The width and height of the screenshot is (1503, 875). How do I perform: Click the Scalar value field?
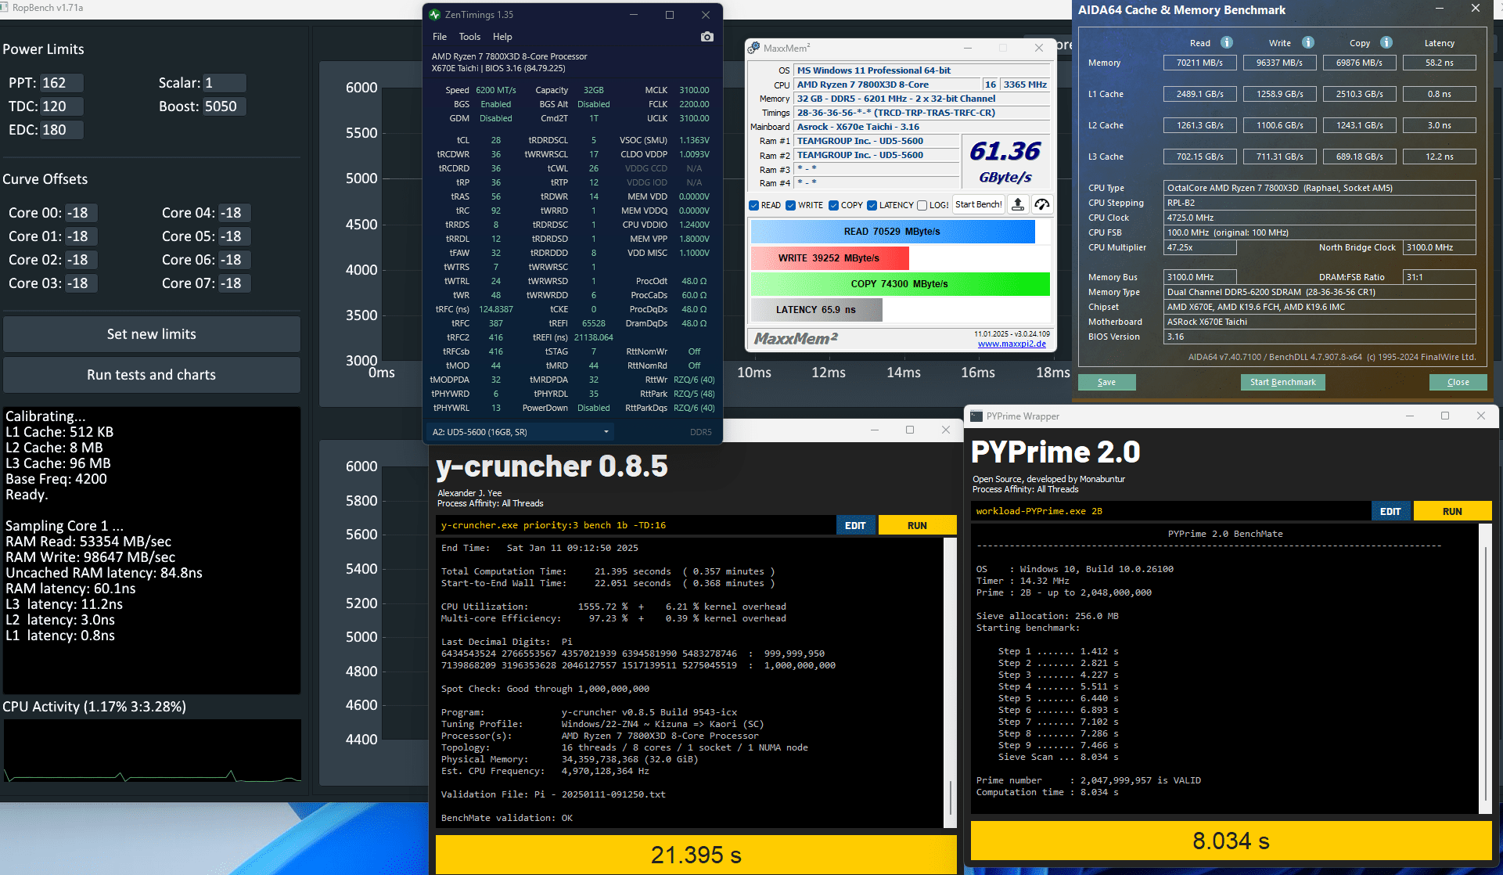[x=224, y=83]
